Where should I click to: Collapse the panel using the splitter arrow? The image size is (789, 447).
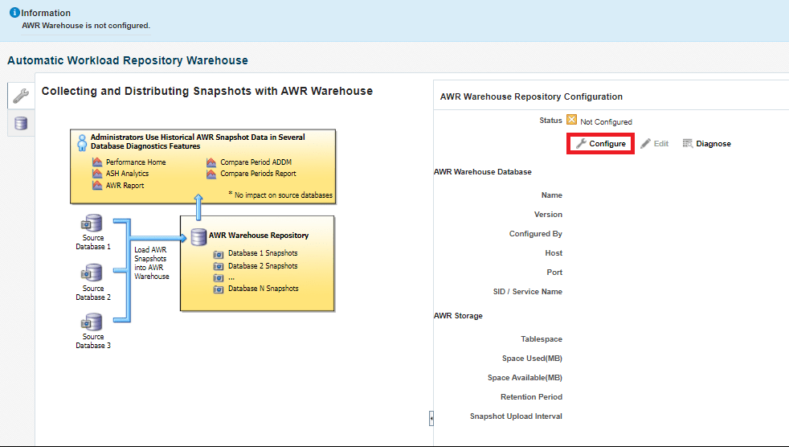tap(431, 418)
